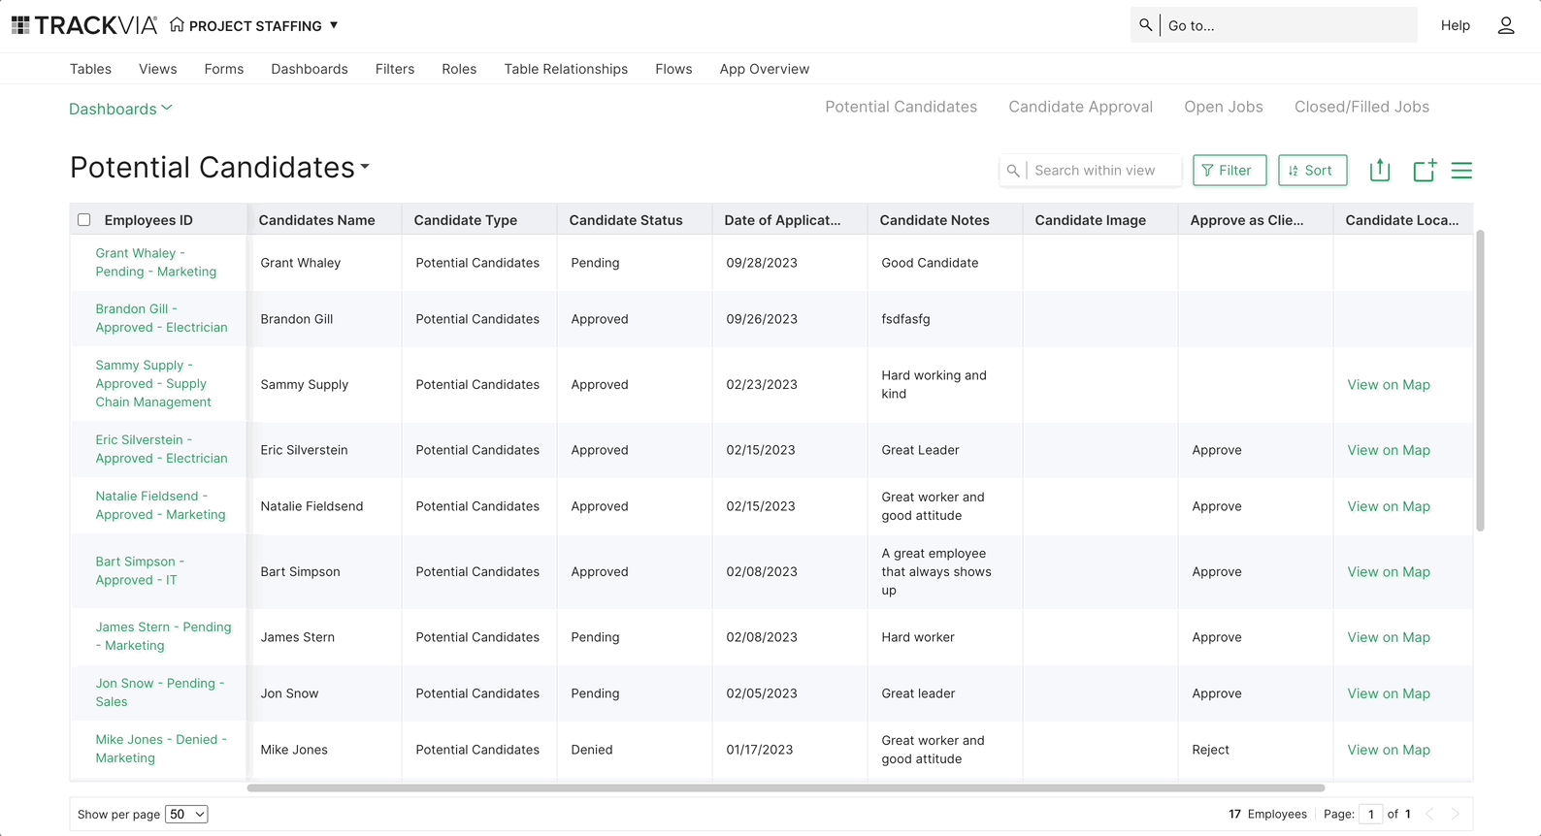Viewport: 1541px width, 836px height.
Task: Open Grant Whaley - Pending - Marketing record
Action: pos(155,262)
